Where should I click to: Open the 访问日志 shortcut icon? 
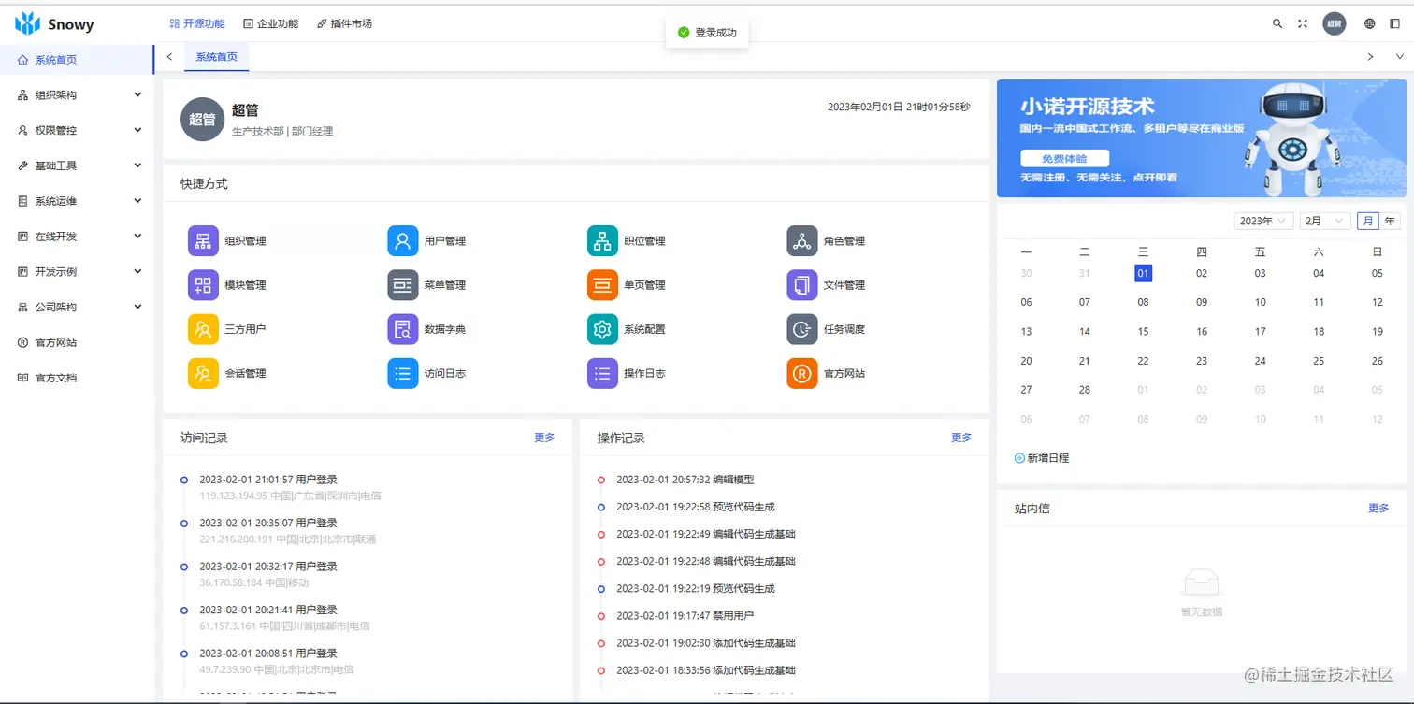coord(402,373)
